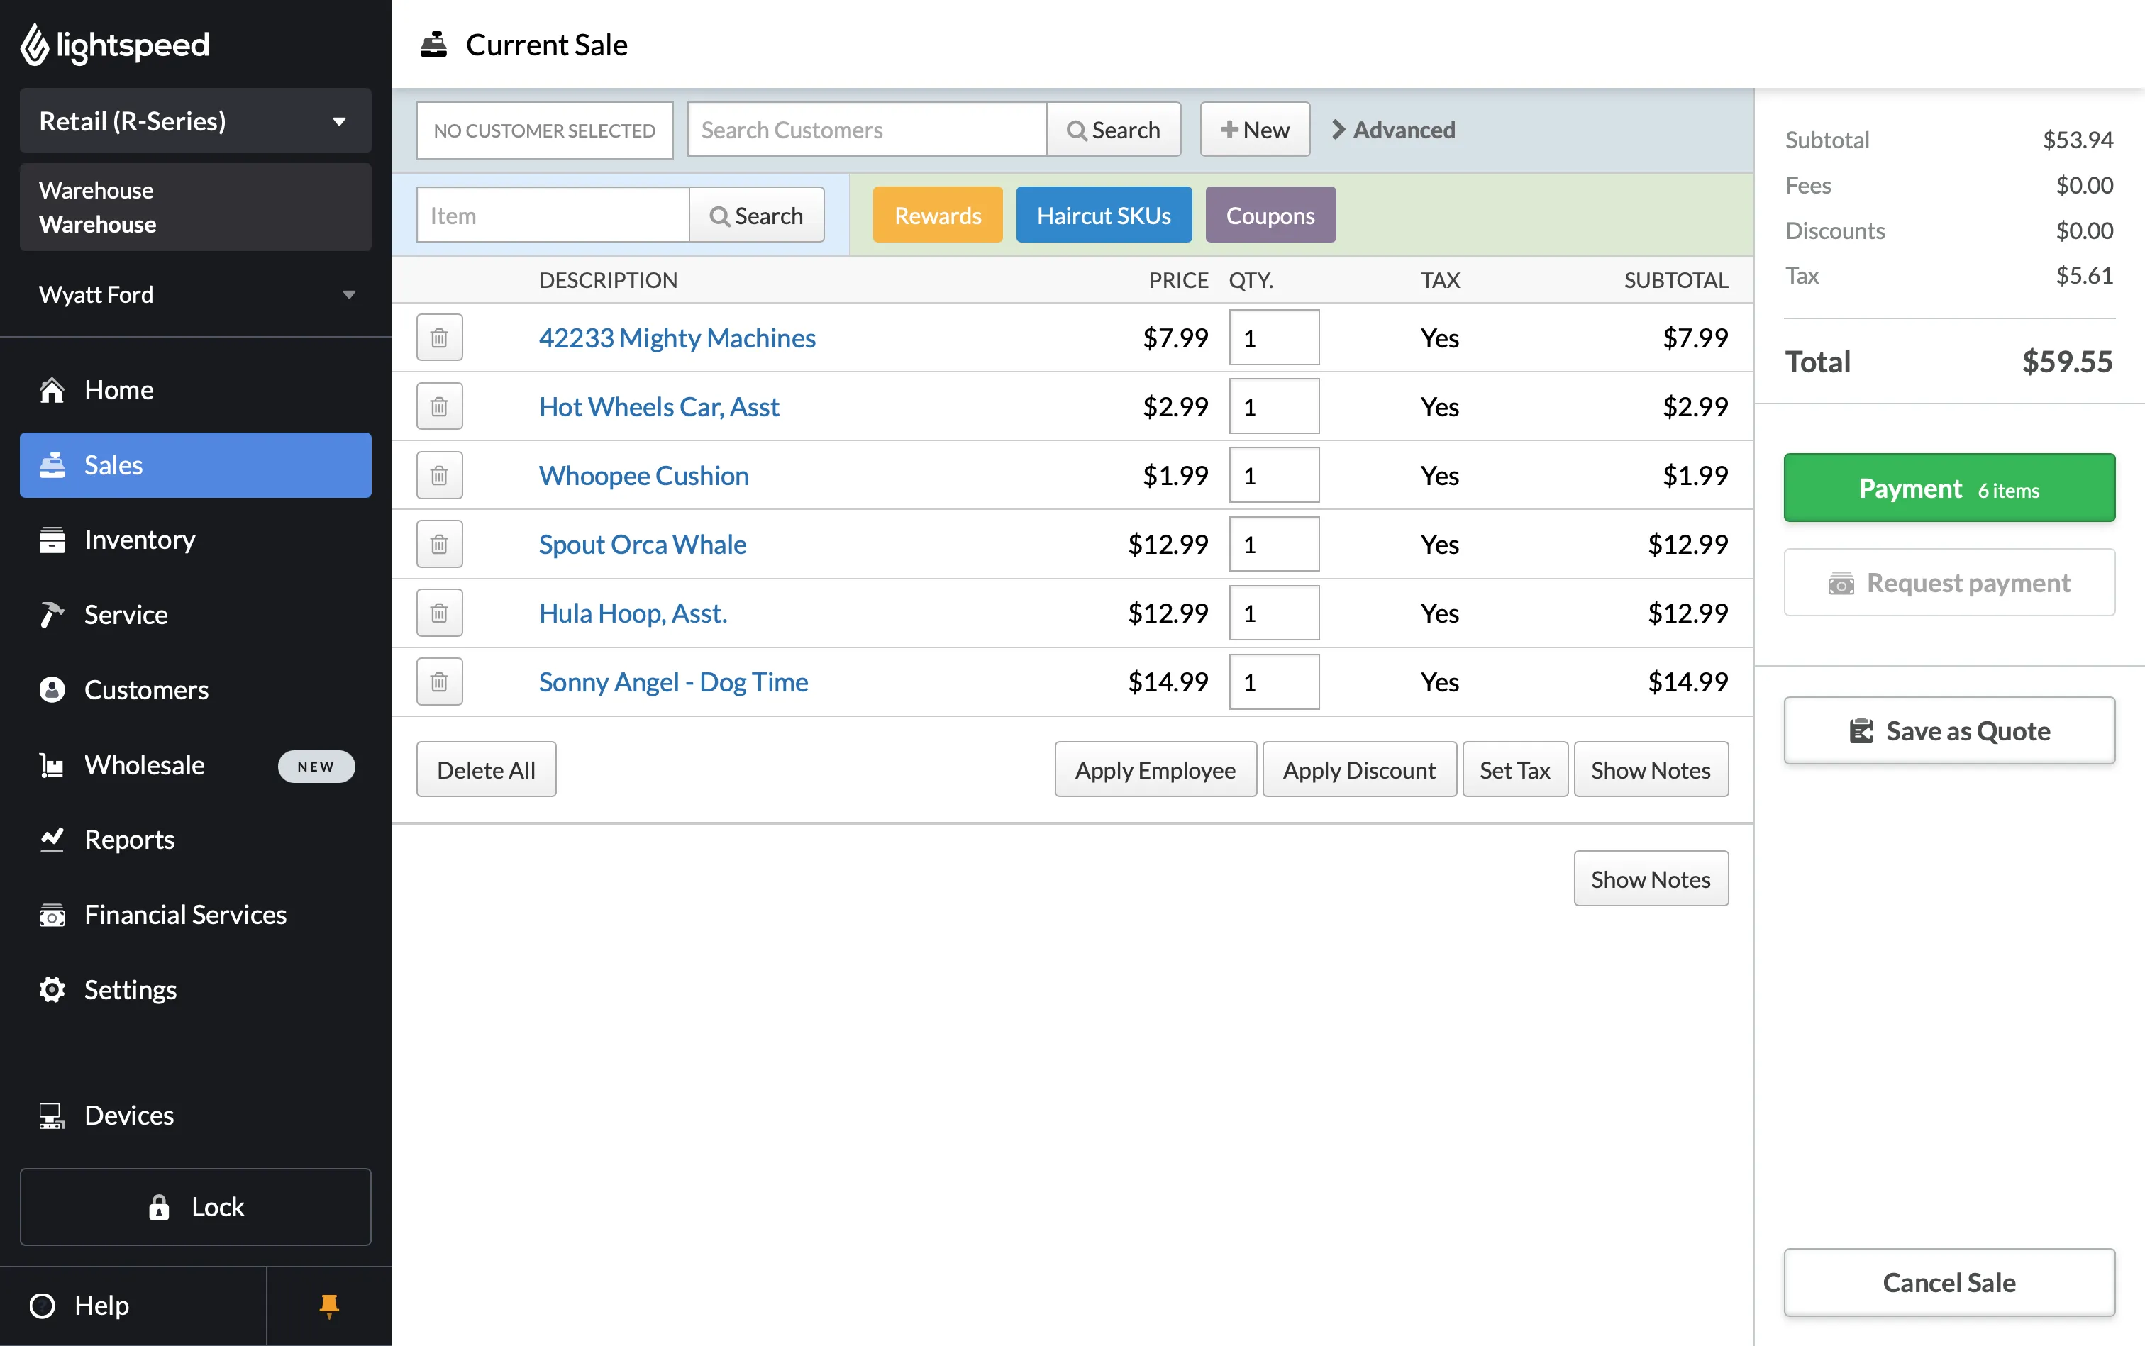Screen dimensions: 2145x1346
Task: Click the green Payment button
Action: tap(1949, 488)
